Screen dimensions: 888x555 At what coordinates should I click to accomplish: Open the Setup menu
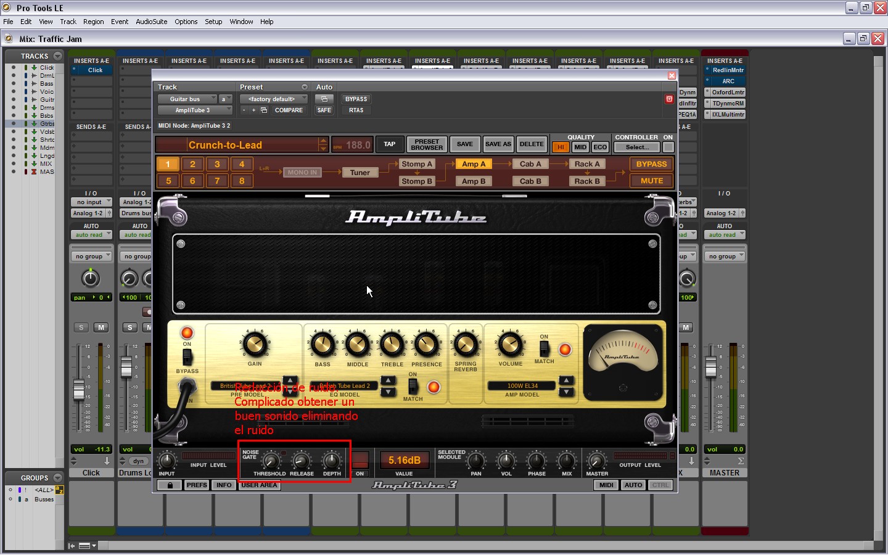(x=213, y=22)
